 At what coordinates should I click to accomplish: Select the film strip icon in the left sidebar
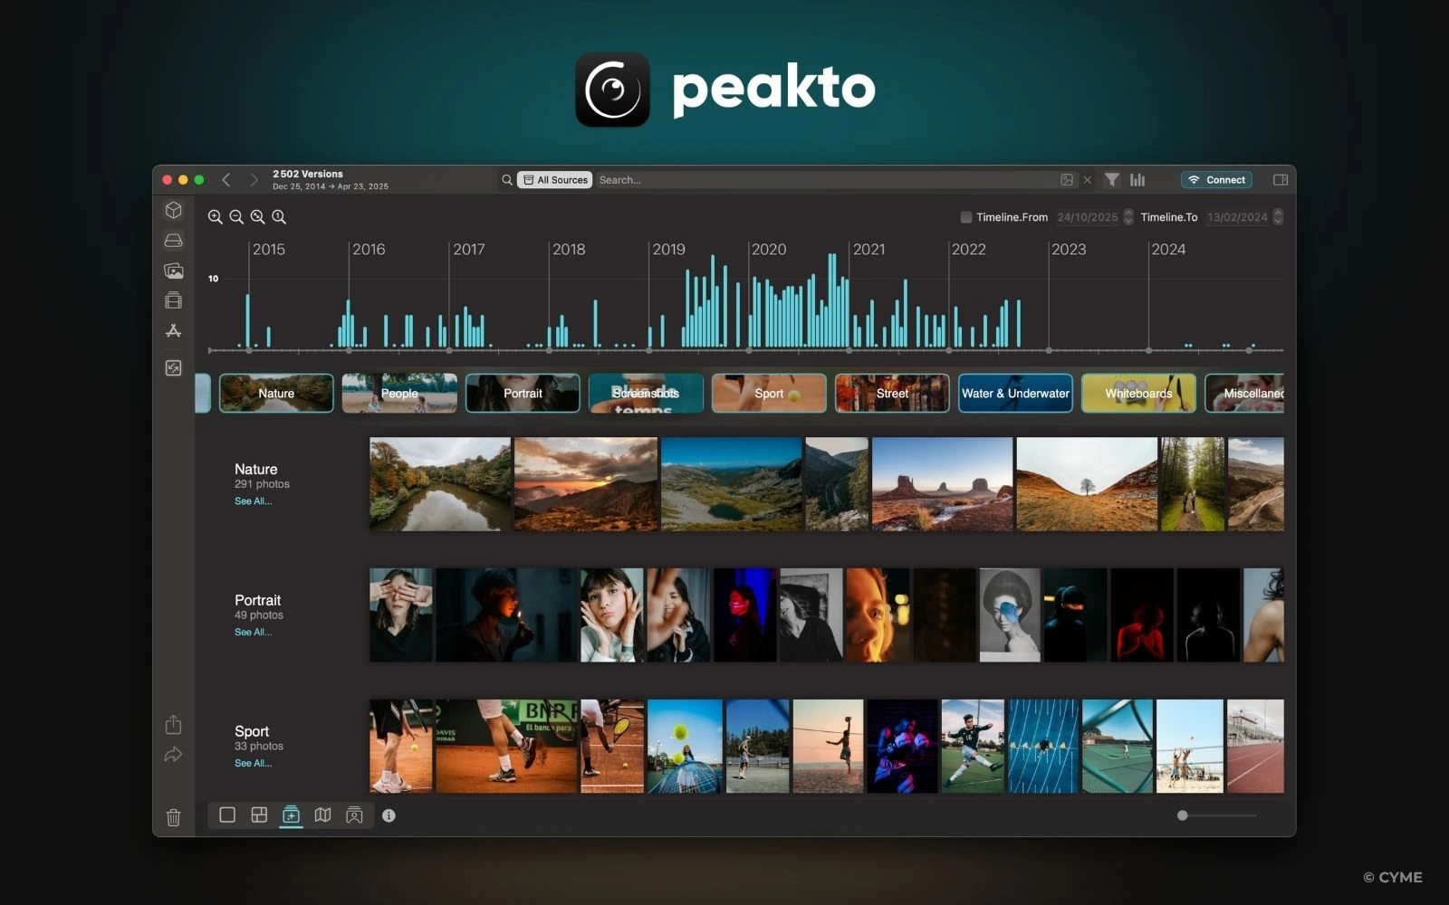(173, 300)
